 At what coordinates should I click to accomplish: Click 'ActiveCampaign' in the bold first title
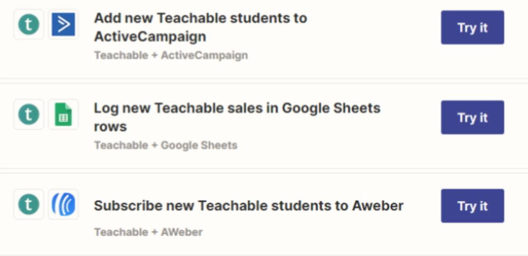[150, 37]
